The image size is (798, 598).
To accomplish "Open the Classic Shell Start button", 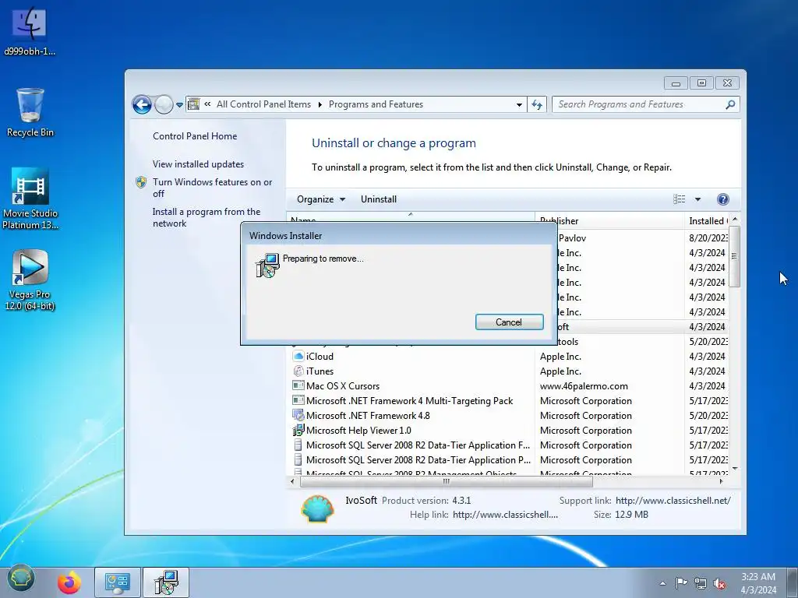I will (x=21, y=579).
